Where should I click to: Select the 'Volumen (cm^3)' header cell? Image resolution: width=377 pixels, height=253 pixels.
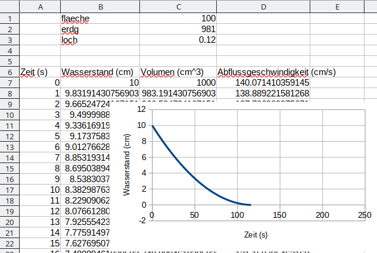pos(177,72)
